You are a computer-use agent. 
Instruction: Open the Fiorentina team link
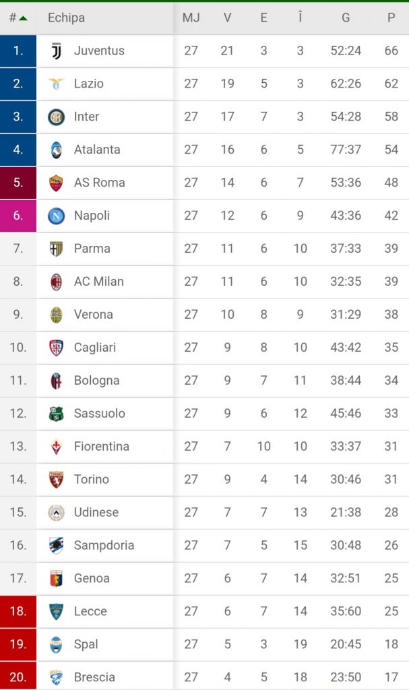pyautogui.click(x=101, y=447)
